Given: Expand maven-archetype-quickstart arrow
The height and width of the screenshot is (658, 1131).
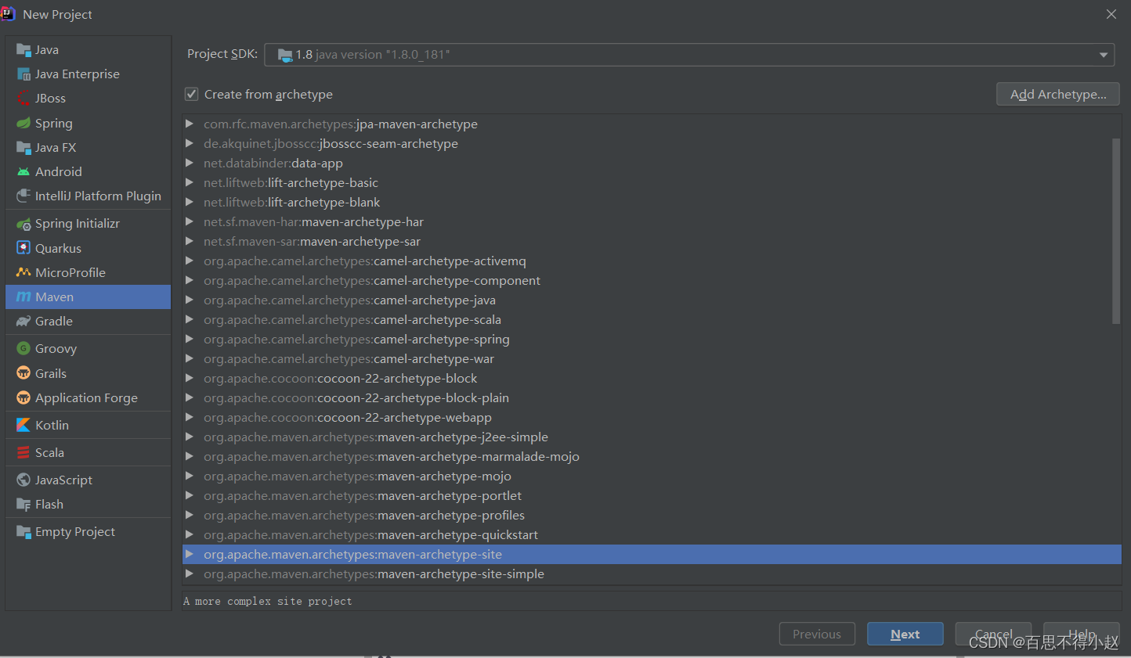Looking at the screenshot, I should coord(190,534).
